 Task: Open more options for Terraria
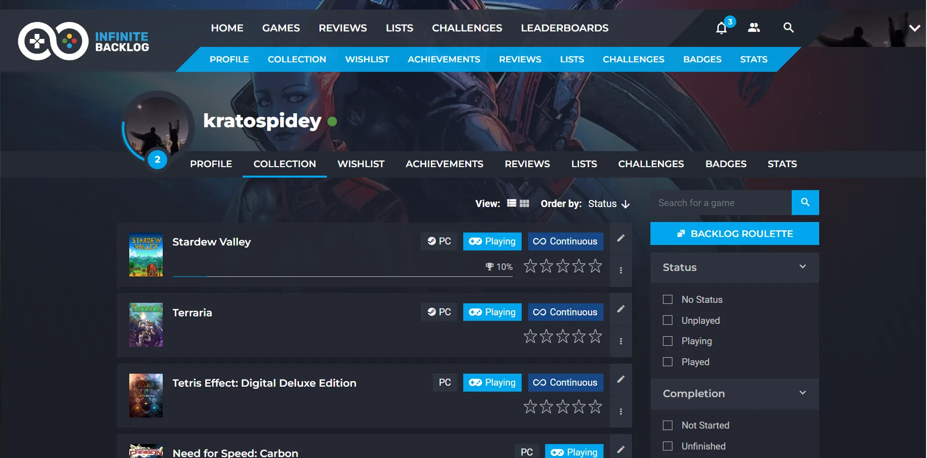tap(620, 341)
